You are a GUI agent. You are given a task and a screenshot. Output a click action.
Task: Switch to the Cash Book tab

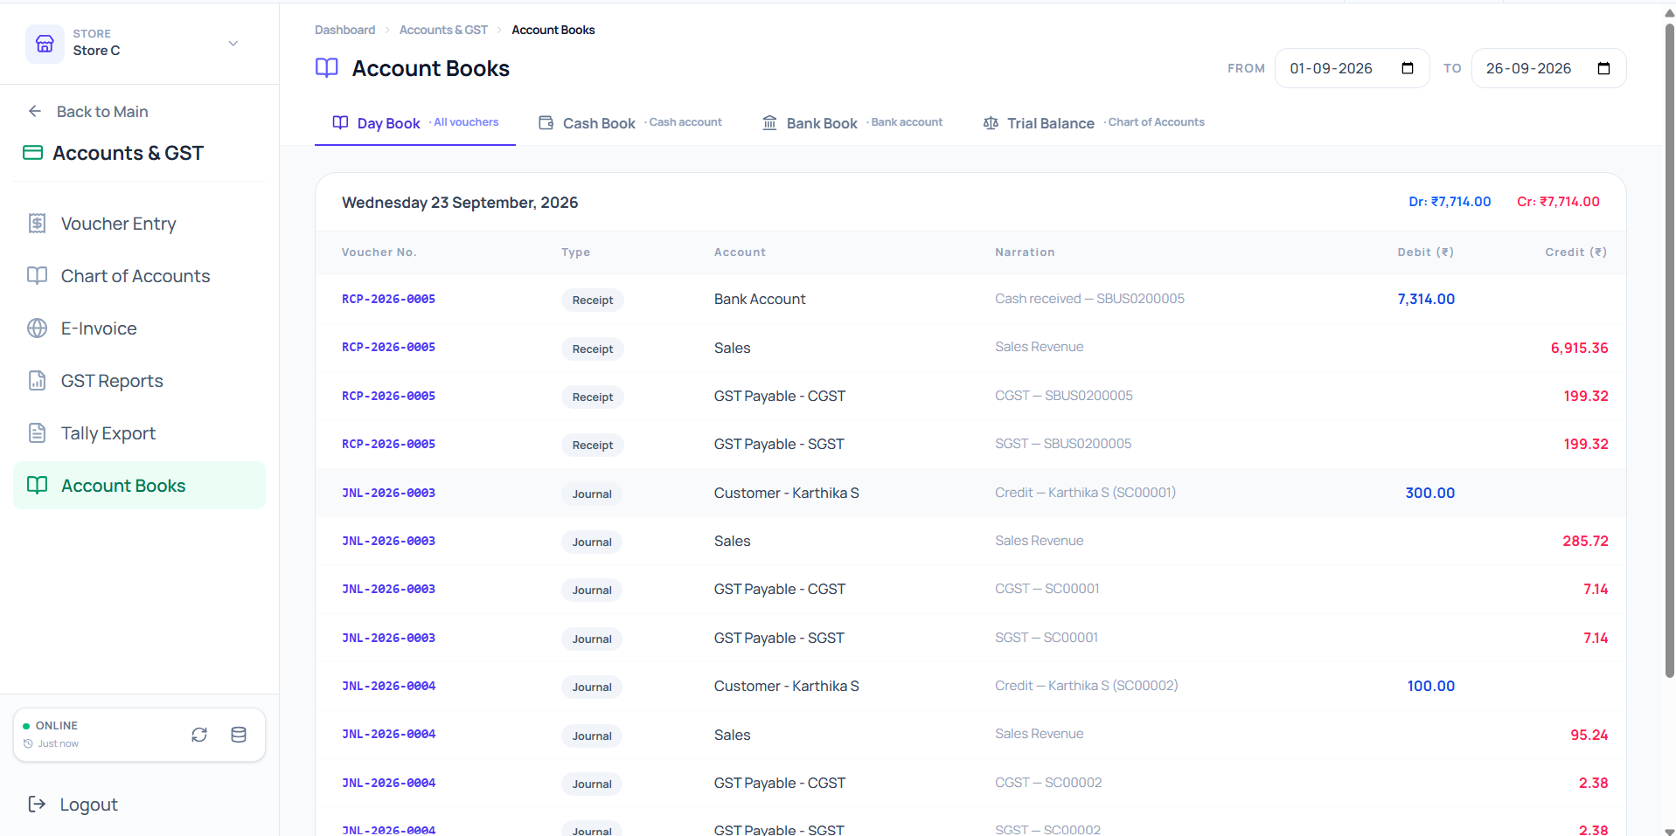click(630, 123)
